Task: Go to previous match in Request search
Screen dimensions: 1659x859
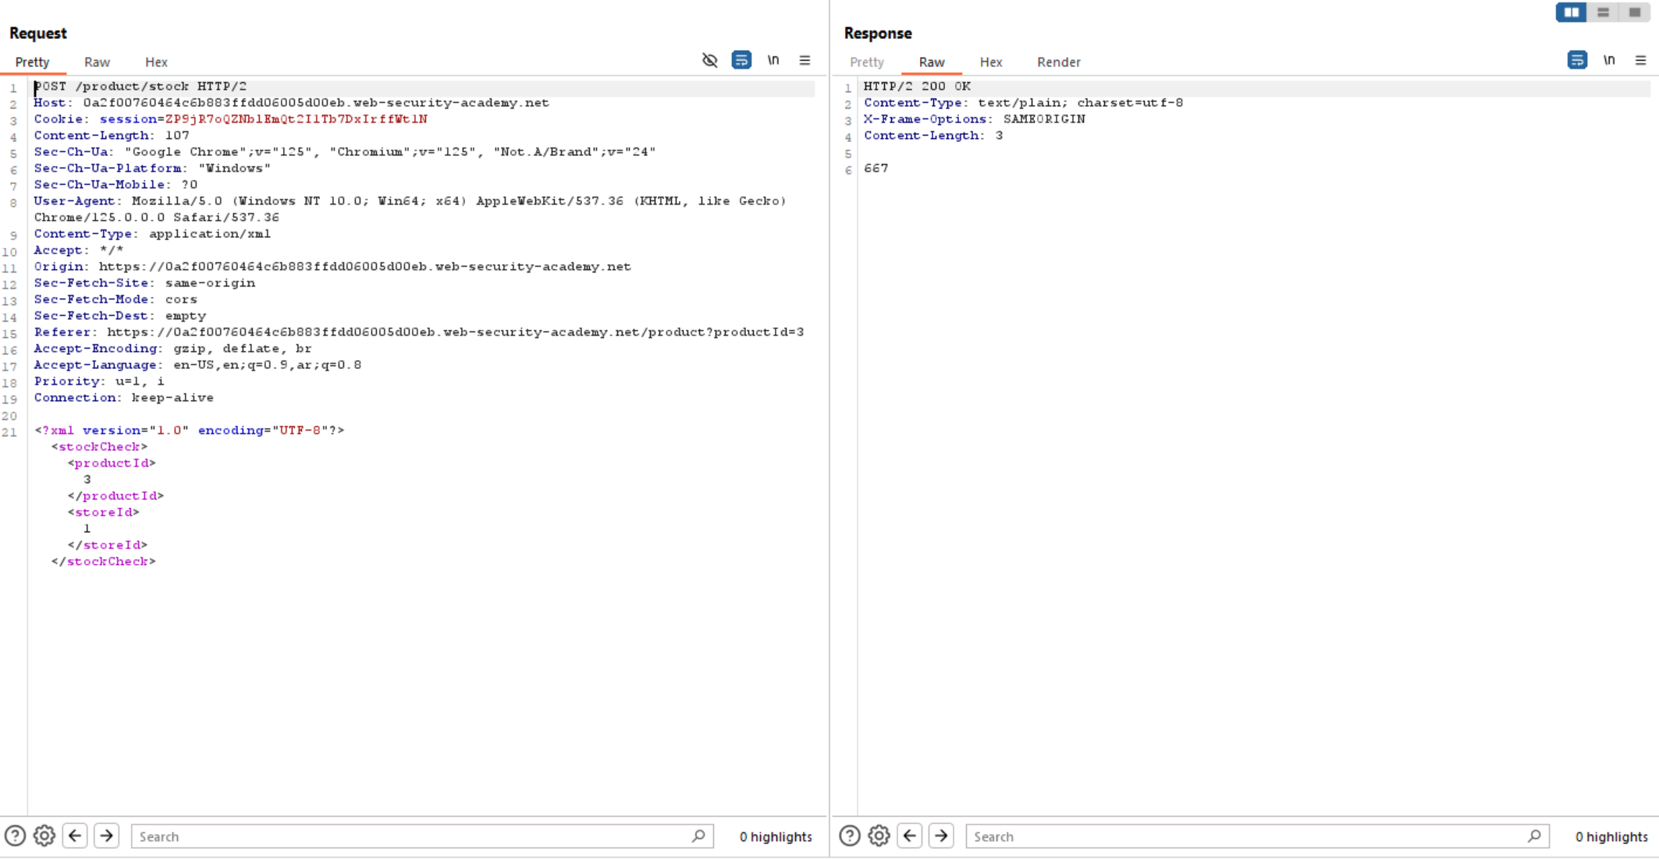Action: coord(75,836)
